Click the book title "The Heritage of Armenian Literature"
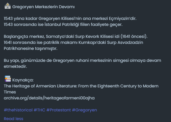 click(x=81, y=86)
